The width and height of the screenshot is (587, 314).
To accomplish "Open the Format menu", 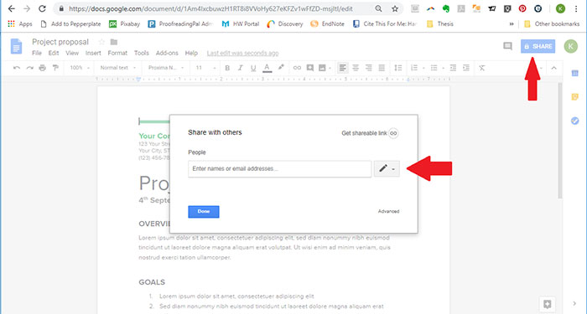I will [117, 53].
